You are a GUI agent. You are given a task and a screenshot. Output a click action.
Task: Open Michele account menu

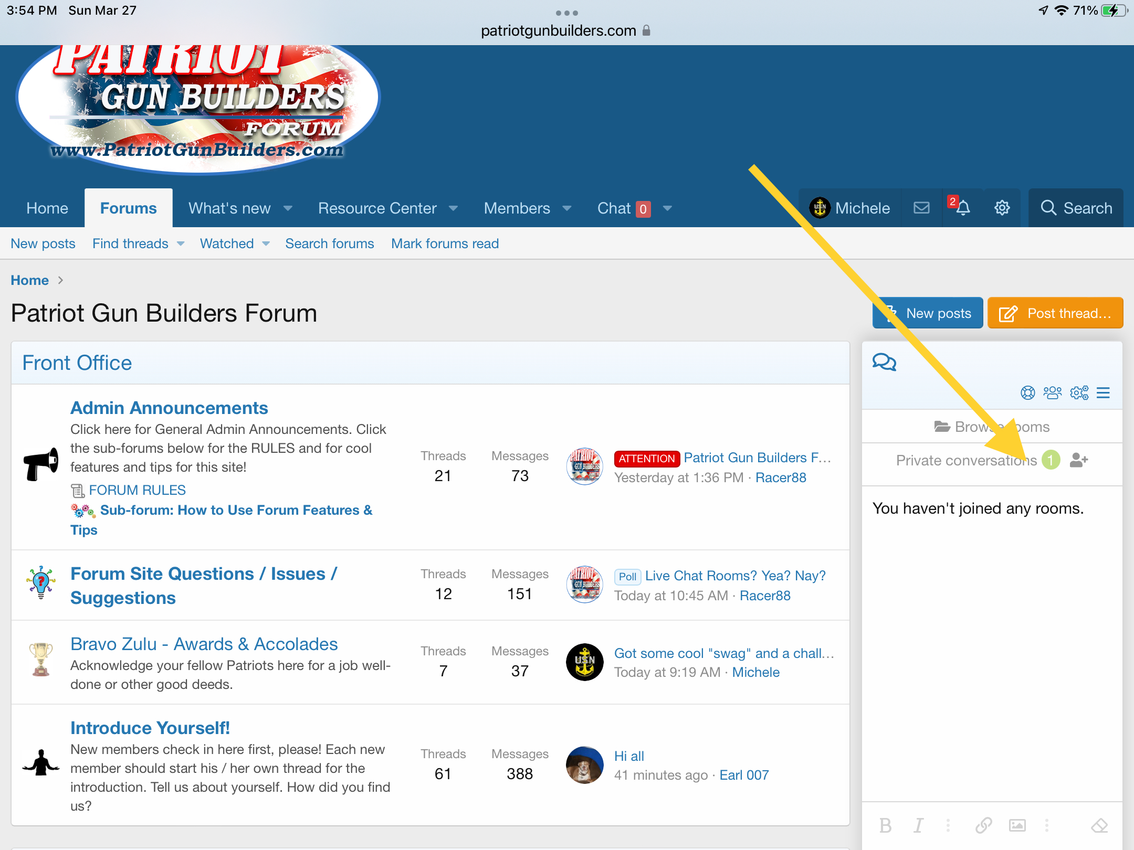[849, 208]
